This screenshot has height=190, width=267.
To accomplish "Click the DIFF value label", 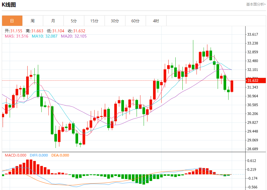I will tap(38, 155).
